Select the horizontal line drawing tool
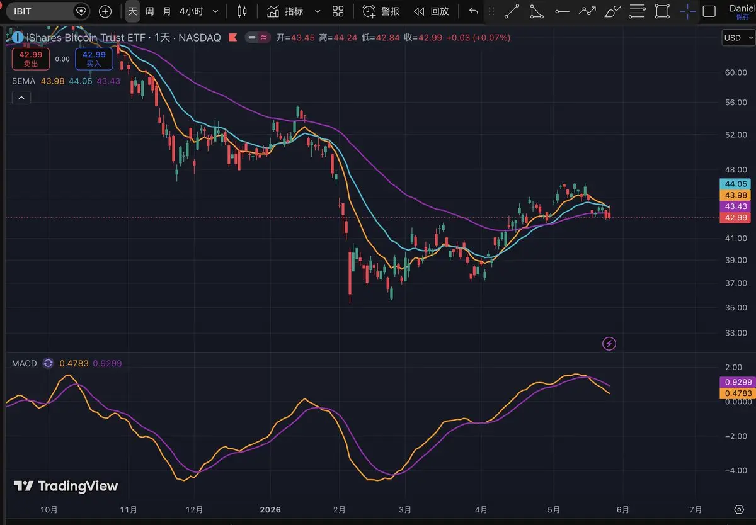The height and width of the screenshot is (525, 756). tap(562, 11)
